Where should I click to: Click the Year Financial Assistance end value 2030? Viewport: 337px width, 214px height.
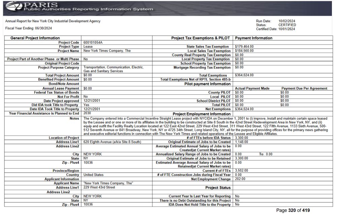click(87, 113)
